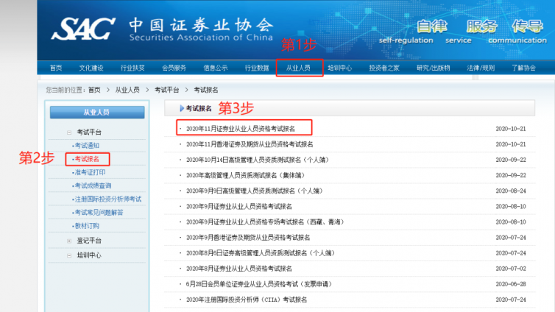This screenshot has height=312, width=555.
Task: Go to 首页 in the breadcrumb
Action: point(94,90)
